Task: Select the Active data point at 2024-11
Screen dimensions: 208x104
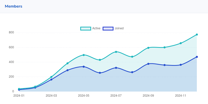Action: pos(181,43)
